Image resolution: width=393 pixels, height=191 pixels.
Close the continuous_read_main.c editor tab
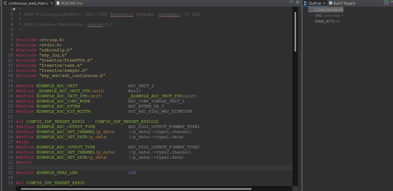52,3
